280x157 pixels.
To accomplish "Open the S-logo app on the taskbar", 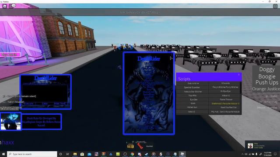I will 161,154.
